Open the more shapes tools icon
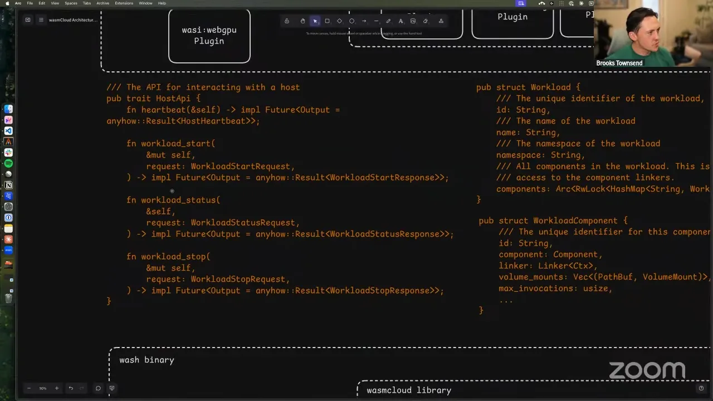This screenshot has width=713, height=401. [x=441, y=21]
